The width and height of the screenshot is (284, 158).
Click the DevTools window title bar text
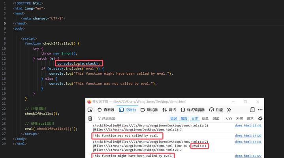click(139, 102)
